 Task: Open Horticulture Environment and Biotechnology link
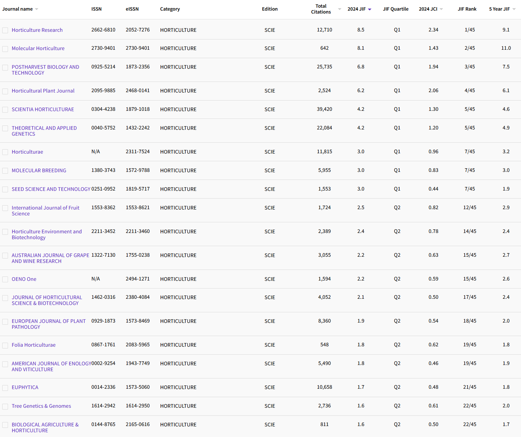coord(47,234)
